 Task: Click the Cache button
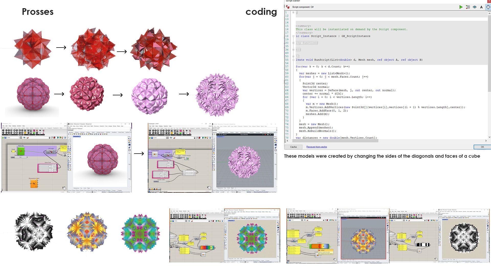(293, 147)
